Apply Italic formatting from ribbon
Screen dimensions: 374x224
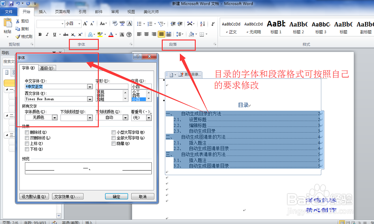[x=47, y=34]
